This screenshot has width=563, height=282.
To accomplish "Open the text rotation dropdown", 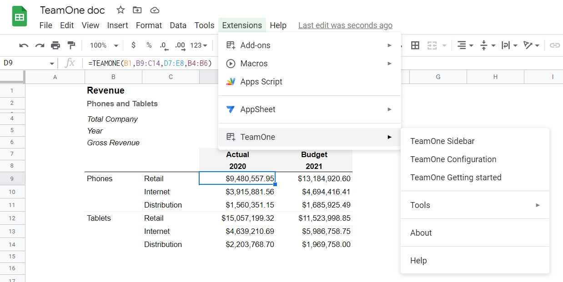I will [x=531, y=45].
